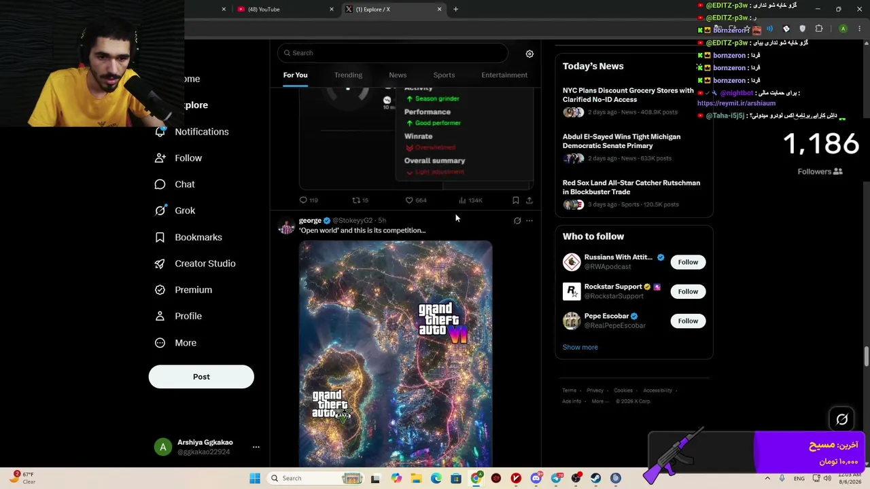Follow Rockstar Support account
This screenshot has height=489, width=870.
tap(688, 291)
